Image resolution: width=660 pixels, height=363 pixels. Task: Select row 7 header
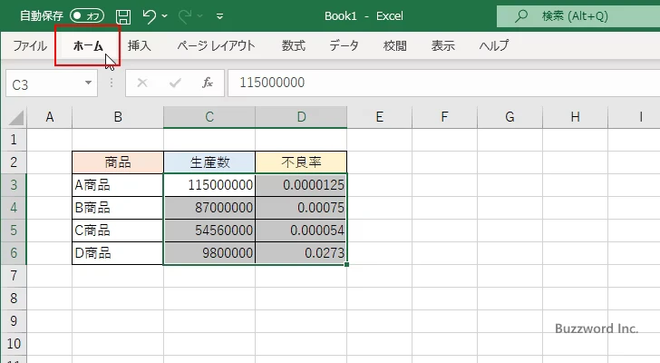(14, 276)
